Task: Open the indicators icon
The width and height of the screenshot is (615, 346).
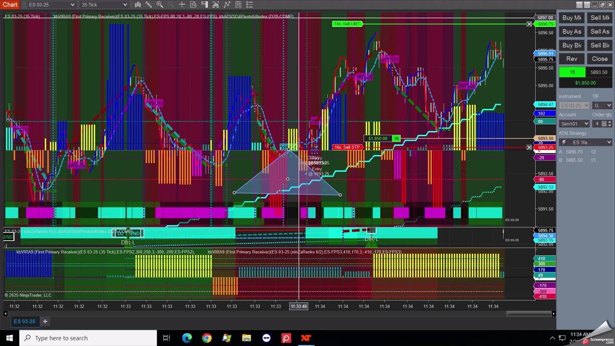Action: [x=226, y=5]
